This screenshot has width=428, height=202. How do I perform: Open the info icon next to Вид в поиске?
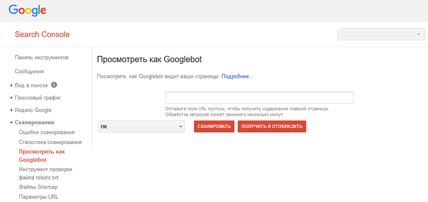[x=54, y=85]
